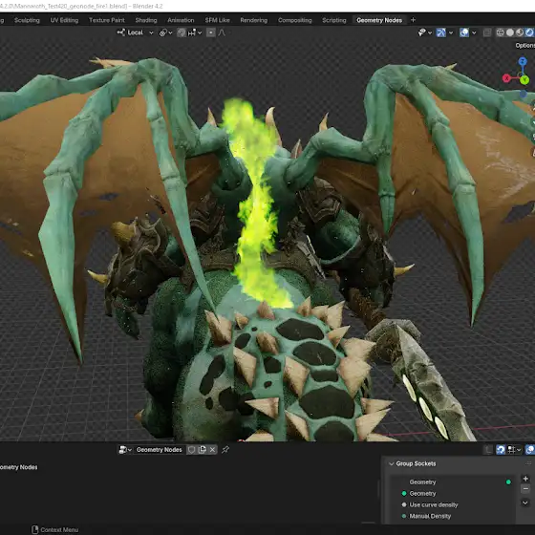This screenshot has height=535, width=535.
Task: Remove the selected group socket
Action: (525, 489)
